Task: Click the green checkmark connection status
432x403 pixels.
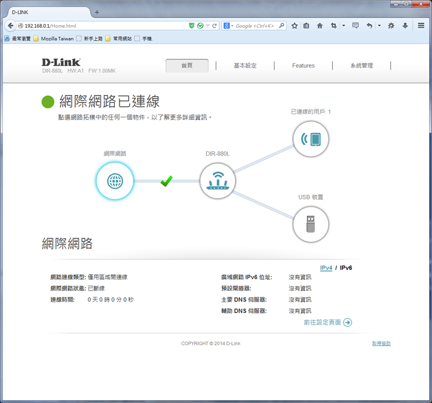Action: [x=166, y=181]
